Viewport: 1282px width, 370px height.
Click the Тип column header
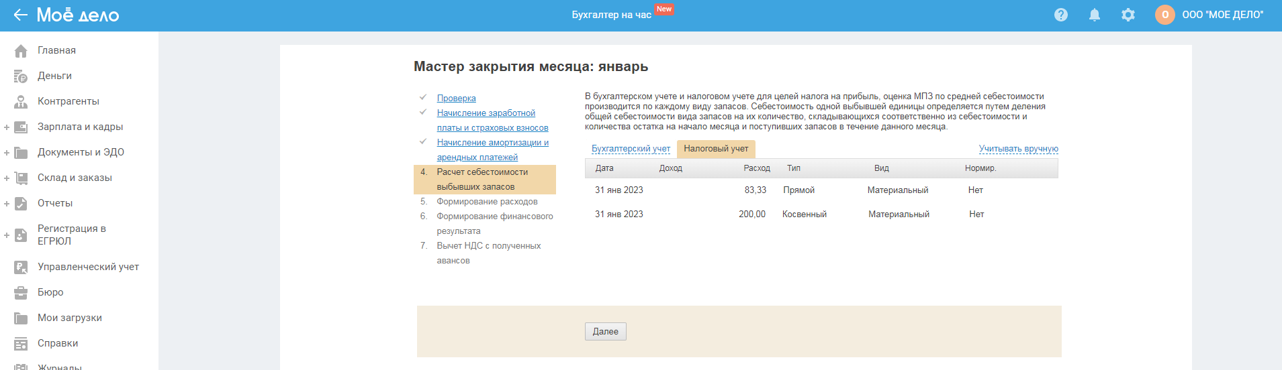[x=794, y=168]
